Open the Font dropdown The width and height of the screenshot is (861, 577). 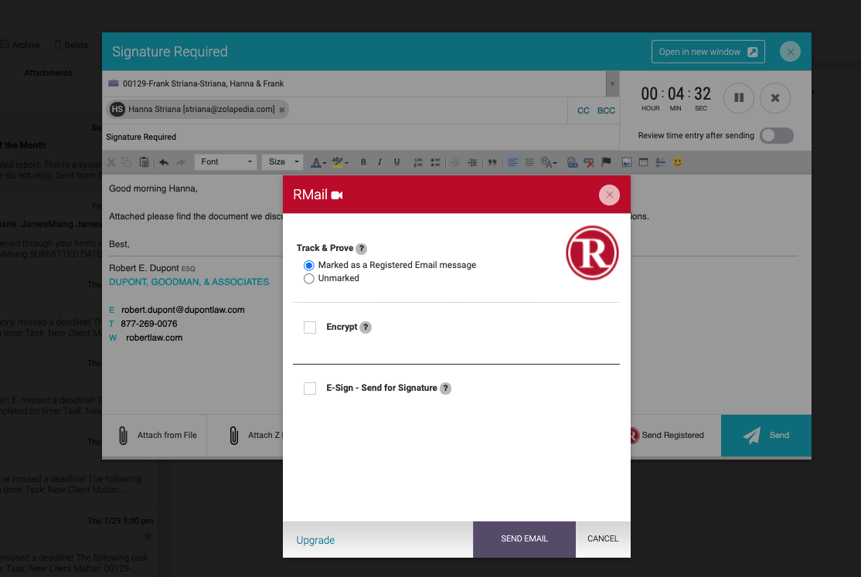pos(226,162)
